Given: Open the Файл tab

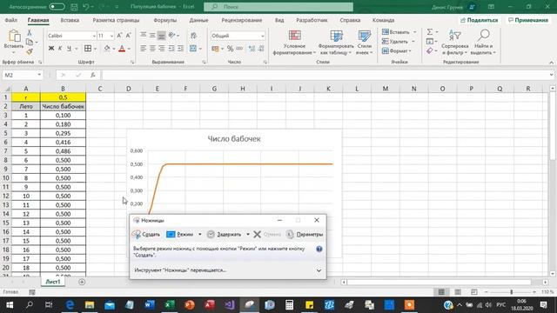Looking at the screenshot, I should [x=11, y=20].
